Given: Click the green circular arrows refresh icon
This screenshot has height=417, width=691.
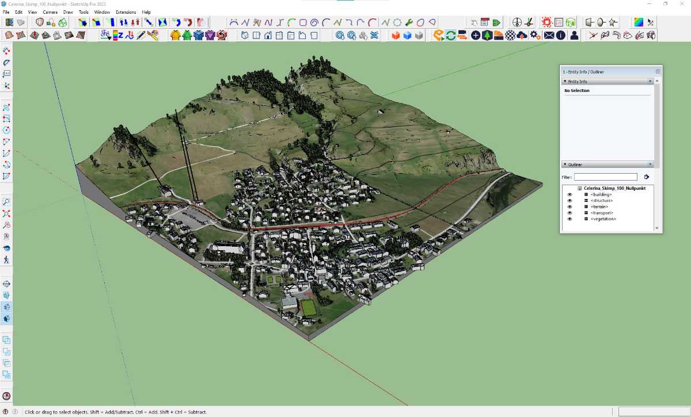Looking at the screenshot, I should [450, 35].
